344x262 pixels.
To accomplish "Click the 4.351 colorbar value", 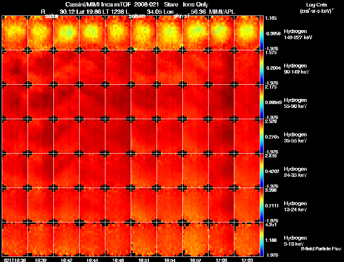I will coord(271,225).
